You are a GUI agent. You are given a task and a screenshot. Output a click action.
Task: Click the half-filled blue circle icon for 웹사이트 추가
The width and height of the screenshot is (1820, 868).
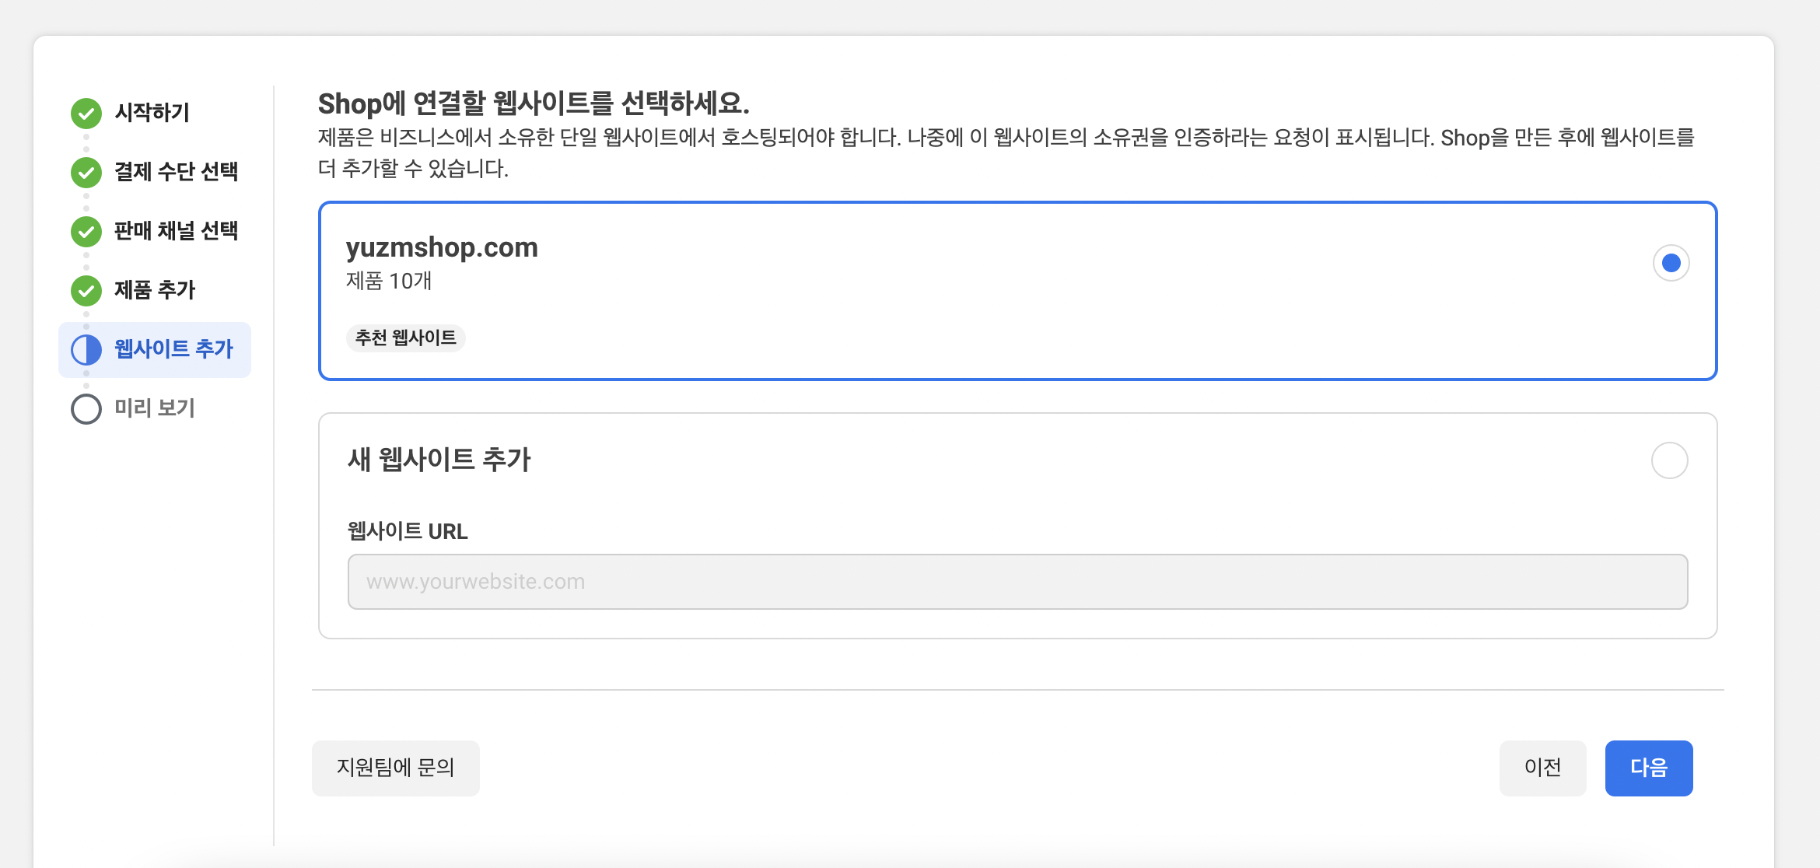point(86,350)
